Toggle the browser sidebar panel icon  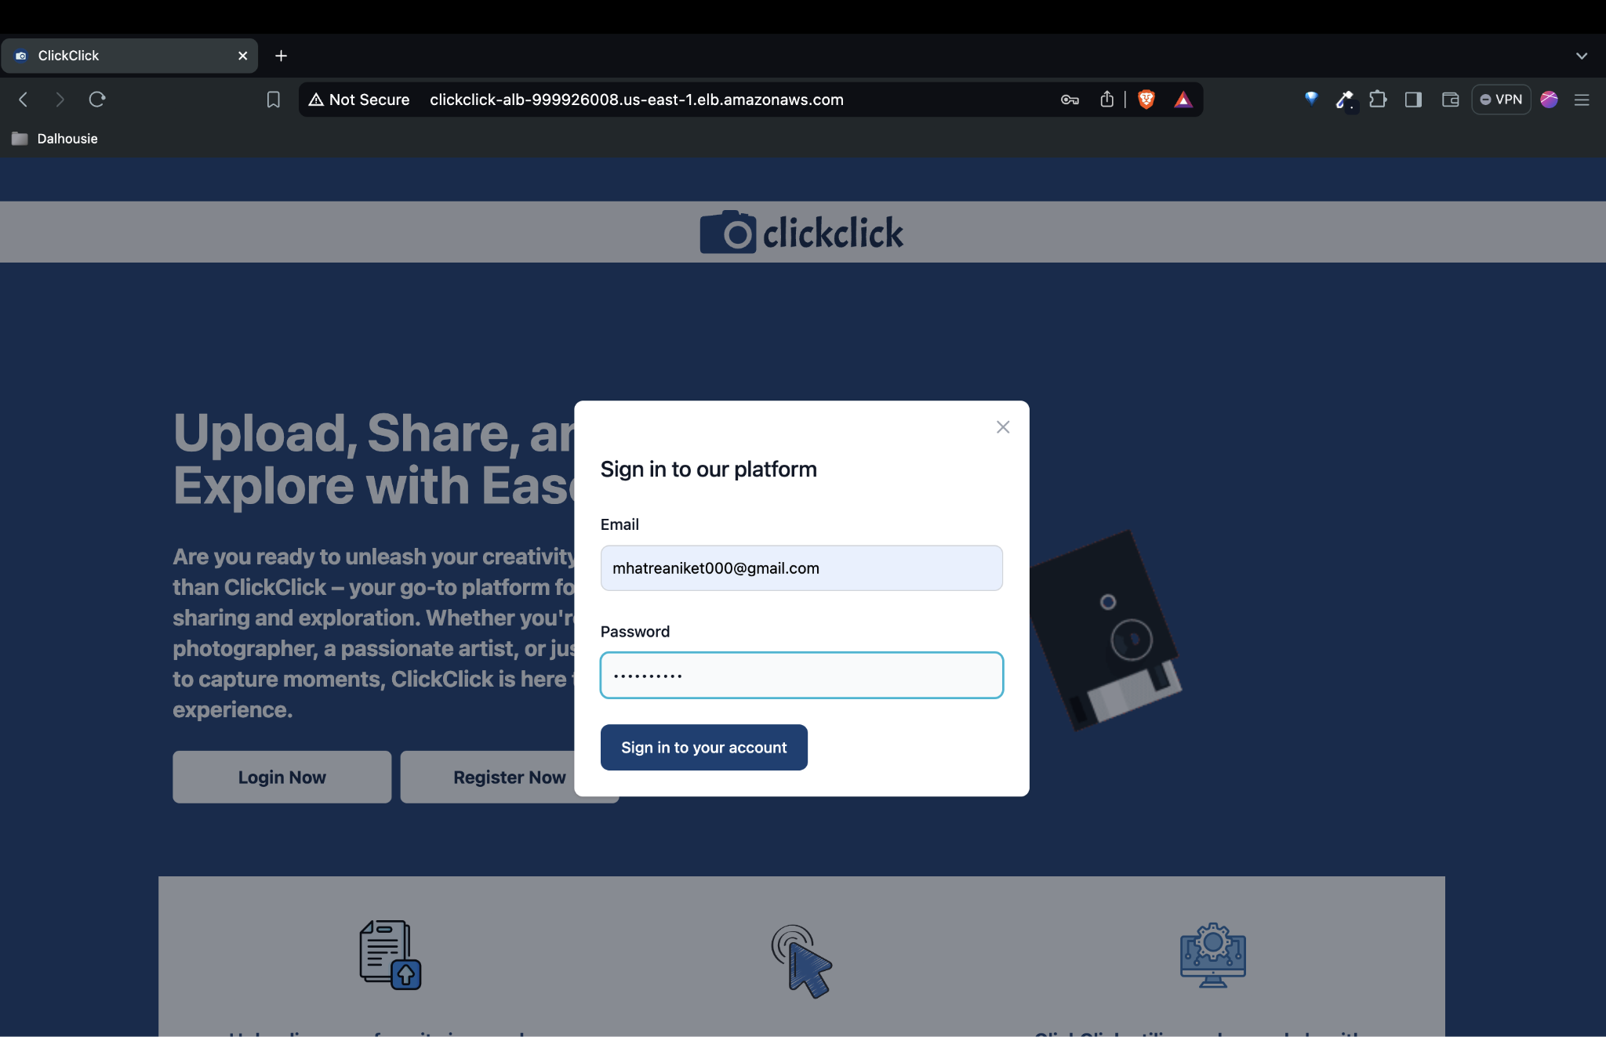pyautogui.click(x=1413, y=98)
